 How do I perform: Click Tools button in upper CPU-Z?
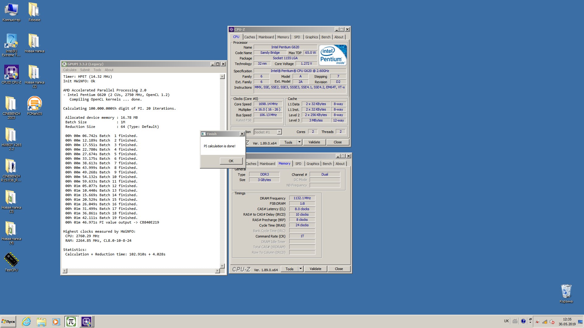click(288, 142)
